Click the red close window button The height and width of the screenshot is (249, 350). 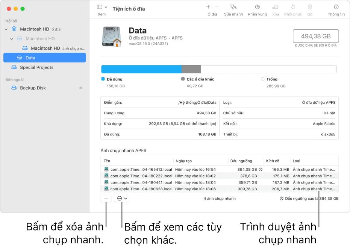[9, 9]
